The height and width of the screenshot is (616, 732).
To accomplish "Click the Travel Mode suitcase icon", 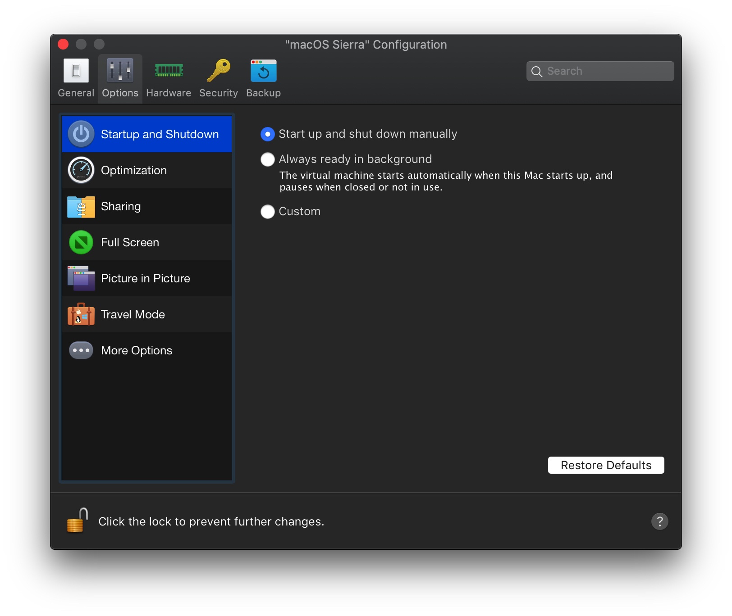I will pos(81,314).
